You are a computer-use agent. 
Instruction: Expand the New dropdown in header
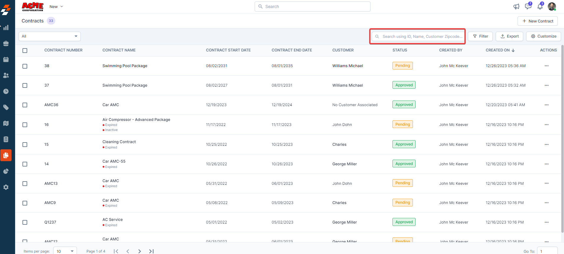56,7
